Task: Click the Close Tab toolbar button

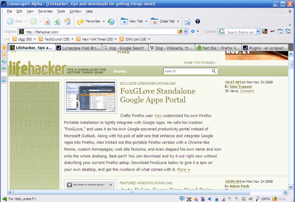Action: pos(163,21)
